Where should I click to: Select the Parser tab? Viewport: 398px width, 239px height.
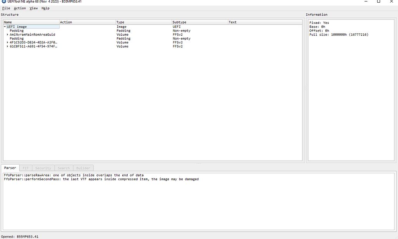point(10,168)
